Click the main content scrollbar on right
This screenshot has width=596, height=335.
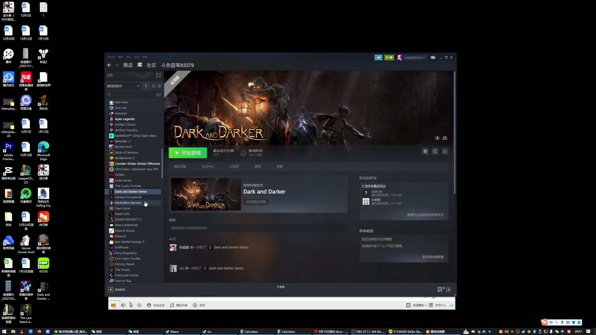tap(454, 132)
